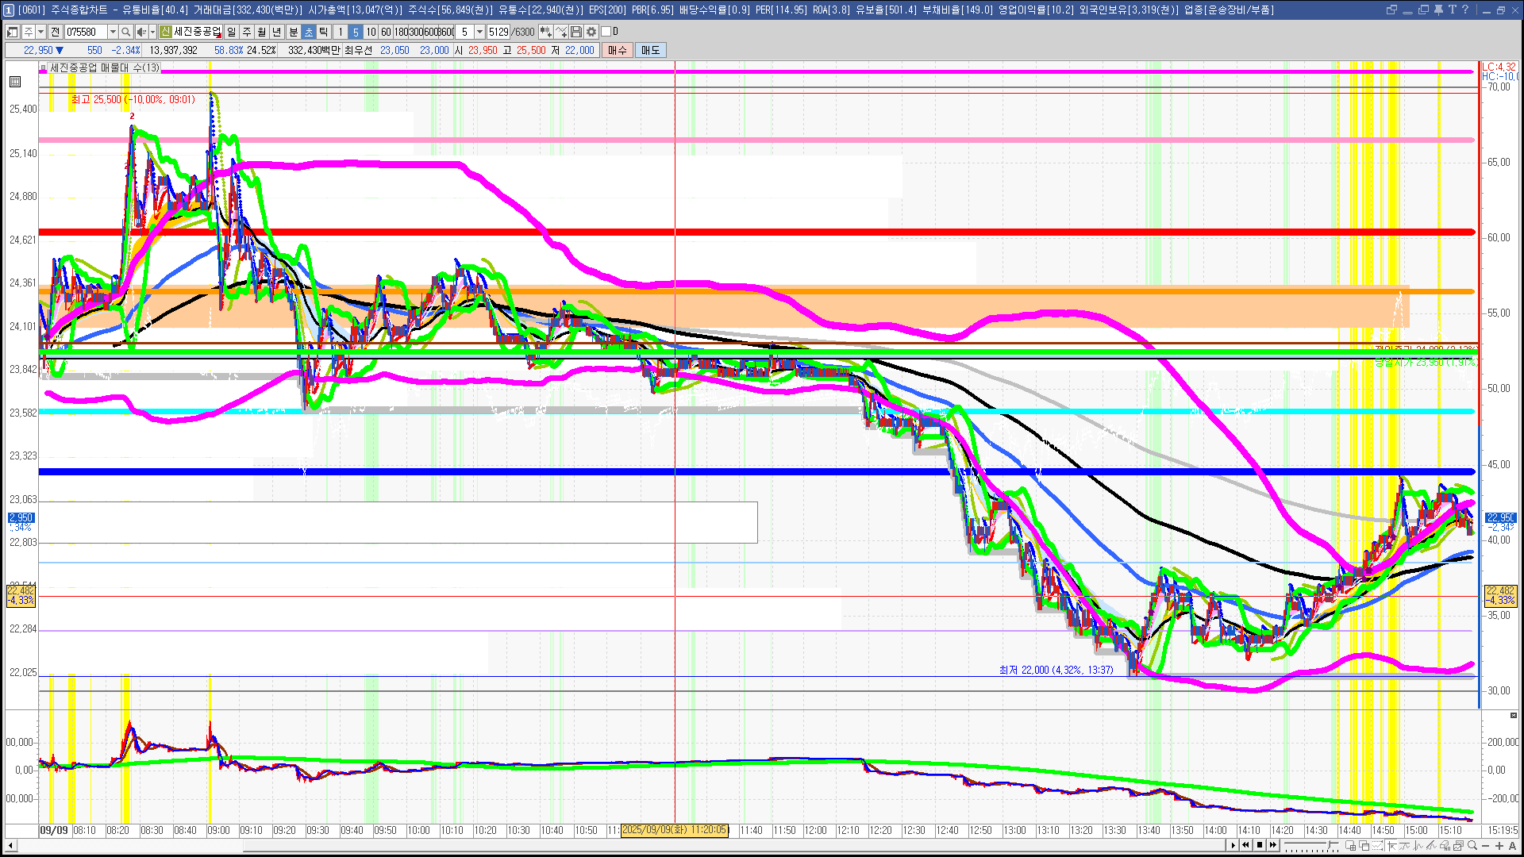Select the 5-minute interval toggle

(355, 32)
